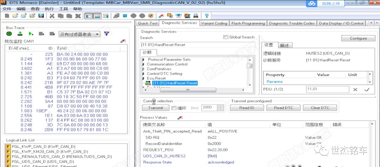Click the columns layout toolbar icon
380x167 pixels.
click(106, 16)
